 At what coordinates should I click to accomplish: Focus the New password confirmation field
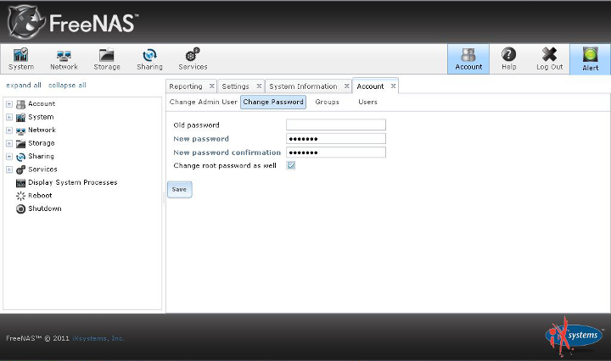tap(336, 152)
